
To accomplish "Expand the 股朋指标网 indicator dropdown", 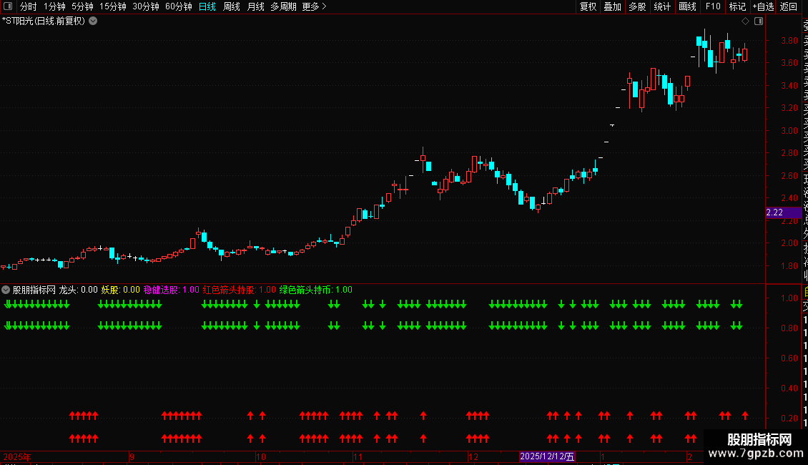I will [x=6, y=290].
